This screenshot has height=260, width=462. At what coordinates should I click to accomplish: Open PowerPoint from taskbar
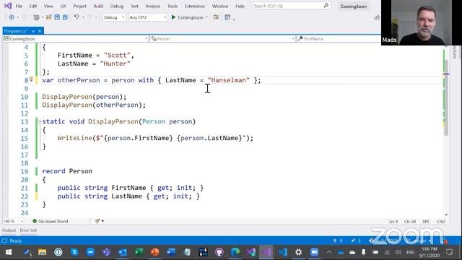[154, 252]
